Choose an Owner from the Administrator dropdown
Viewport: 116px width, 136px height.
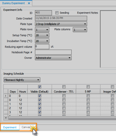pos(53,58)
